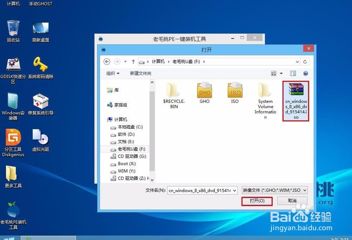
Task: Launch GDISK快速分区 desktop icon
Action: coord(13,70)
